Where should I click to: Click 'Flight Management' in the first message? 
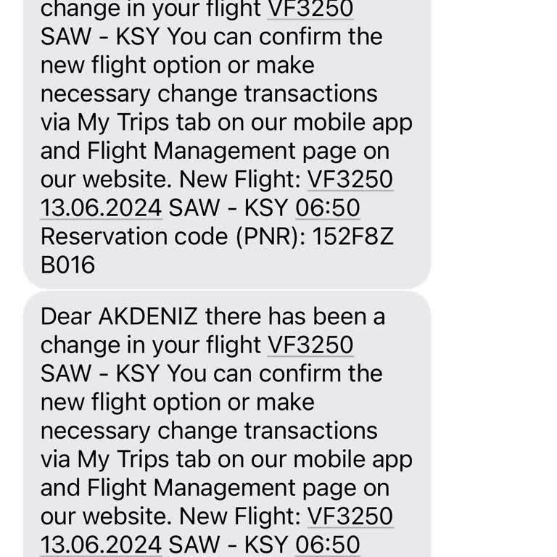tap(191, 152)
